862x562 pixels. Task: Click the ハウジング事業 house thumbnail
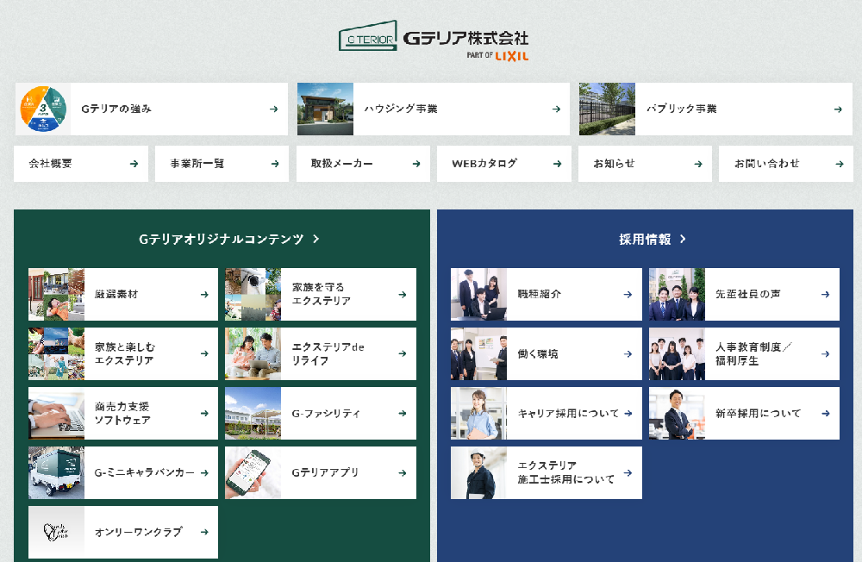tap(326, 109)
